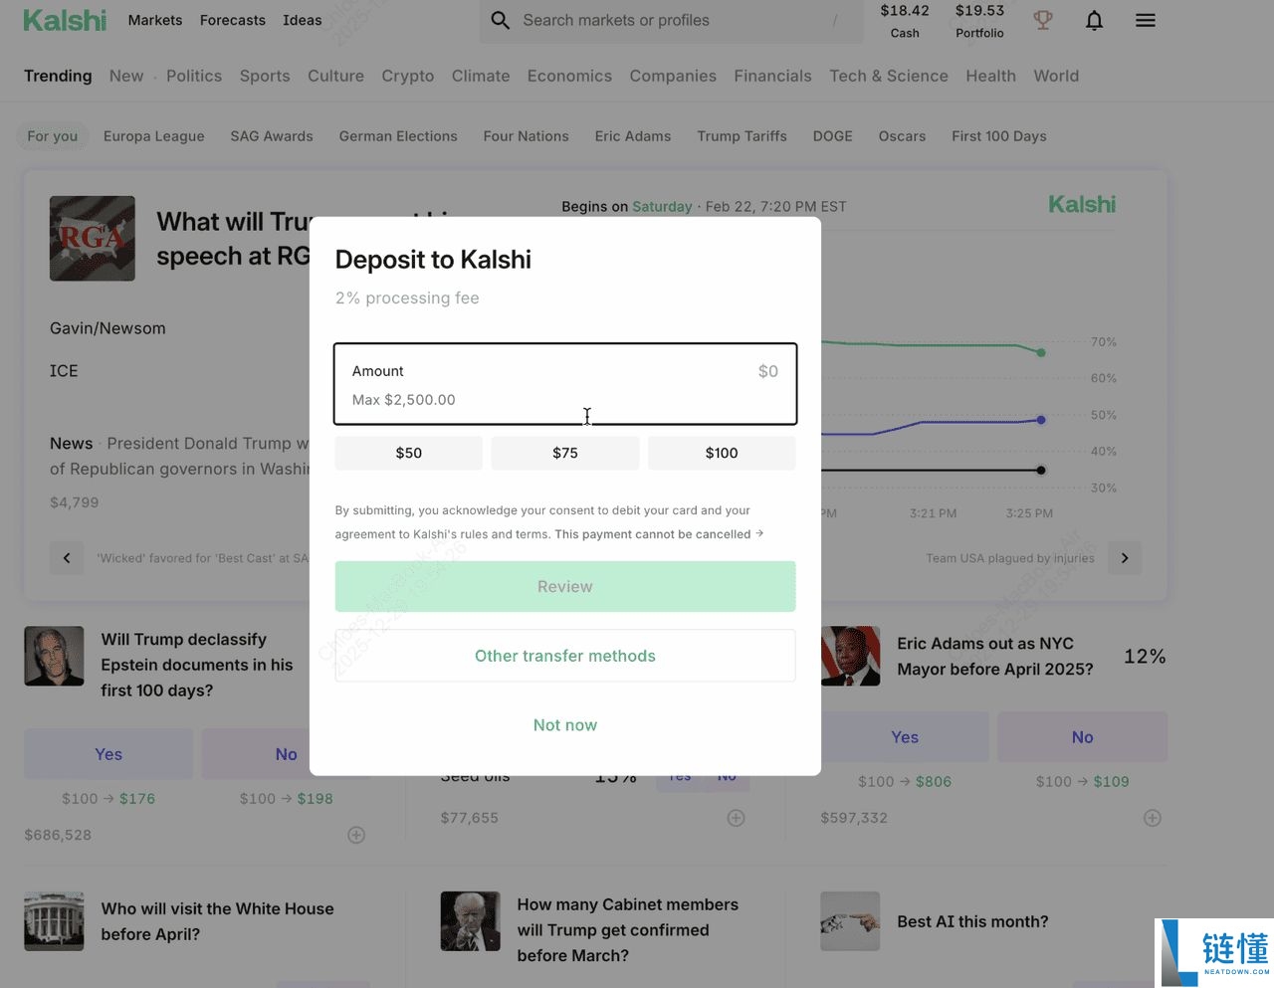Switch to the World category tab
The image size is (1274, 988).
pyautogui.click(x=1056, y=76)
